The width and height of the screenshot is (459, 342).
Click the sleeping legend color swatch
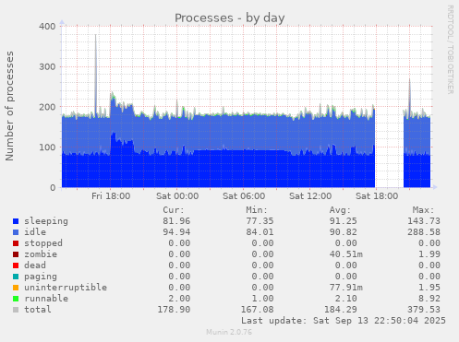click(x=16, y=221)
